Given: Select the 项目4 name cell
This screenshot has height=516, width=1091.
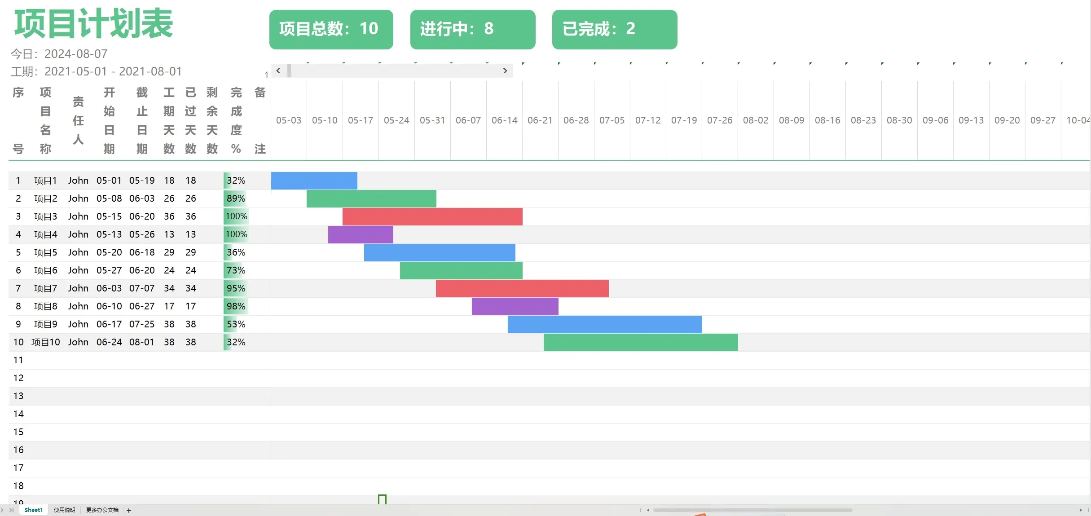Looking at the screenshot, I should 45,234.
